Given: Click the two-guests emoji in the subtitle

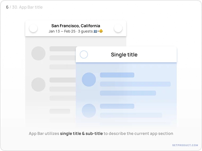Looking at the screenshot, I should click(x=95, y=31).
